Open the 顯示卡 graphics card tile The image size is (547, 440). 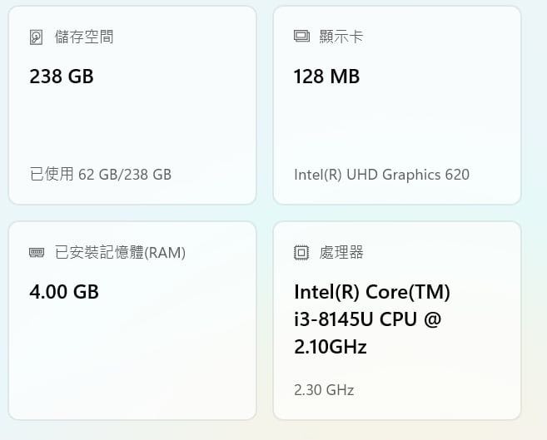click(x=397, y=105)
